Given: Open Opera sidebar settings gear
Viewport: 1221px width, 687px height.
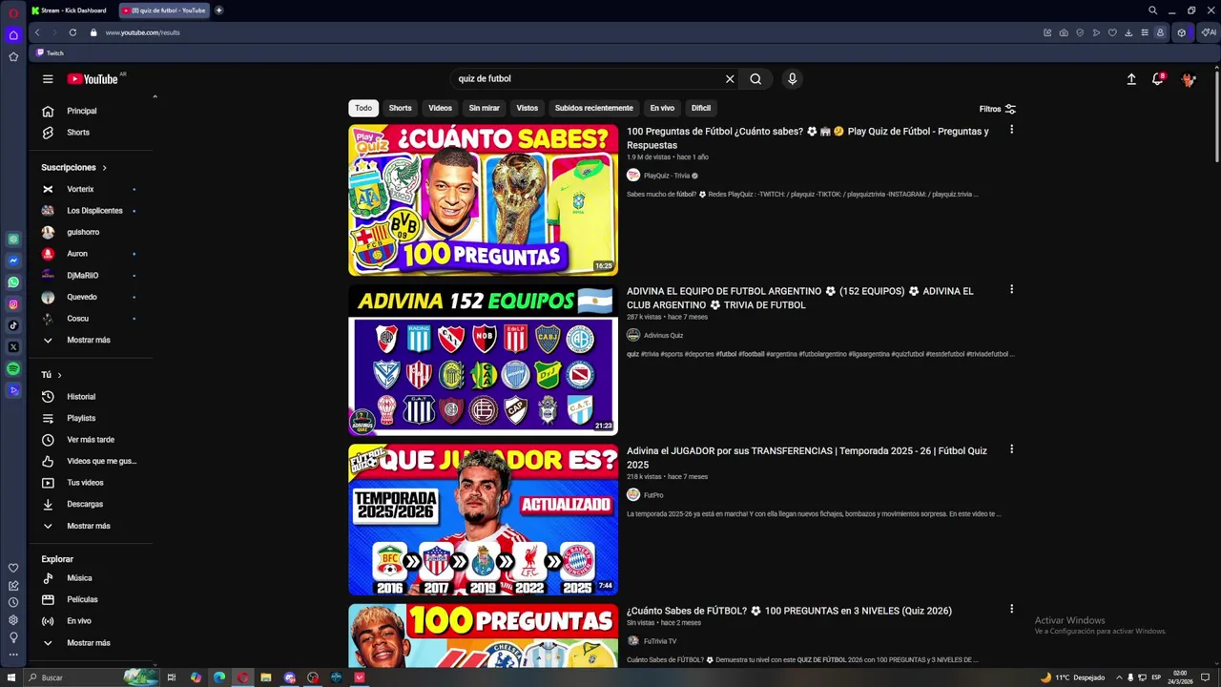Looking at the screenshot, I should (13, 620).
